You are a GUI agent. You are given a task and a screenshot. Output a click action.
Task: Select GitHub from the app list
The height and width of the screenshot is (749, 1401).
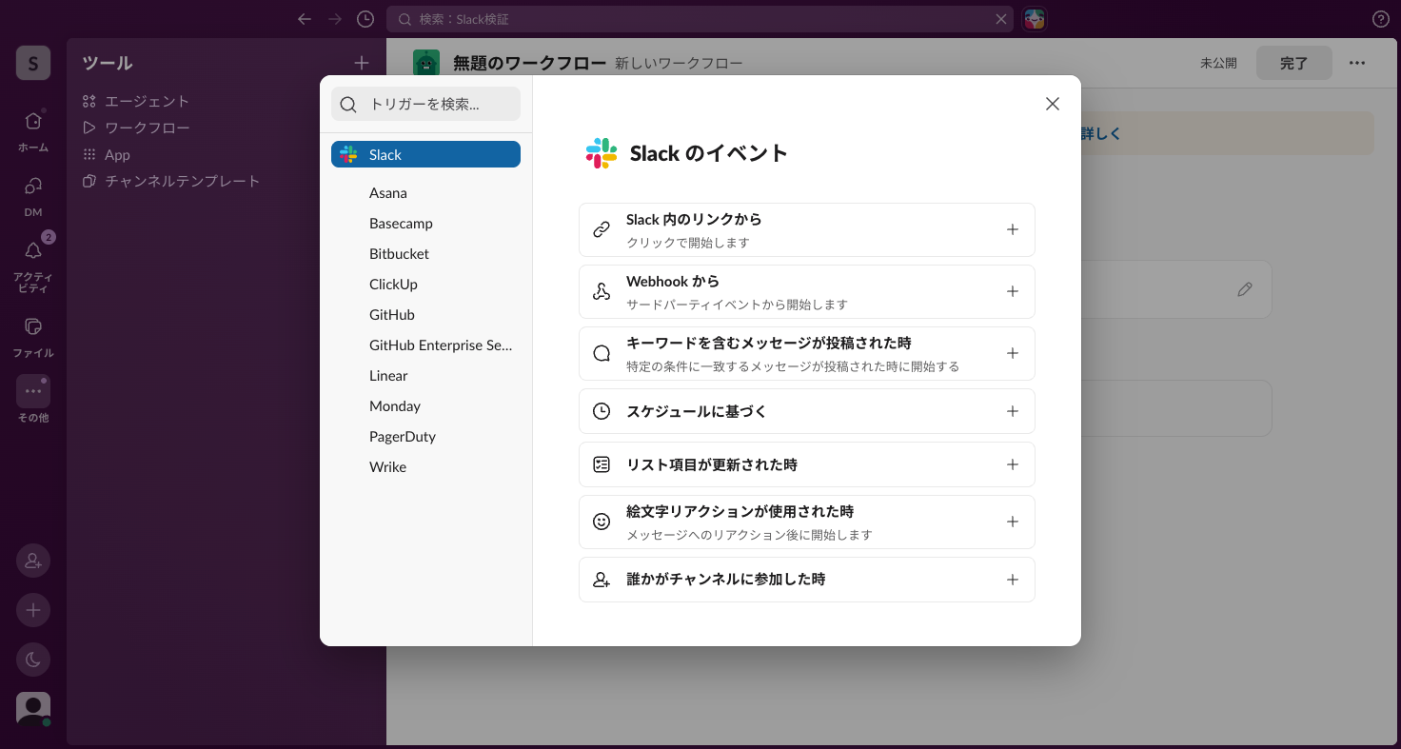tap(391, 315)
